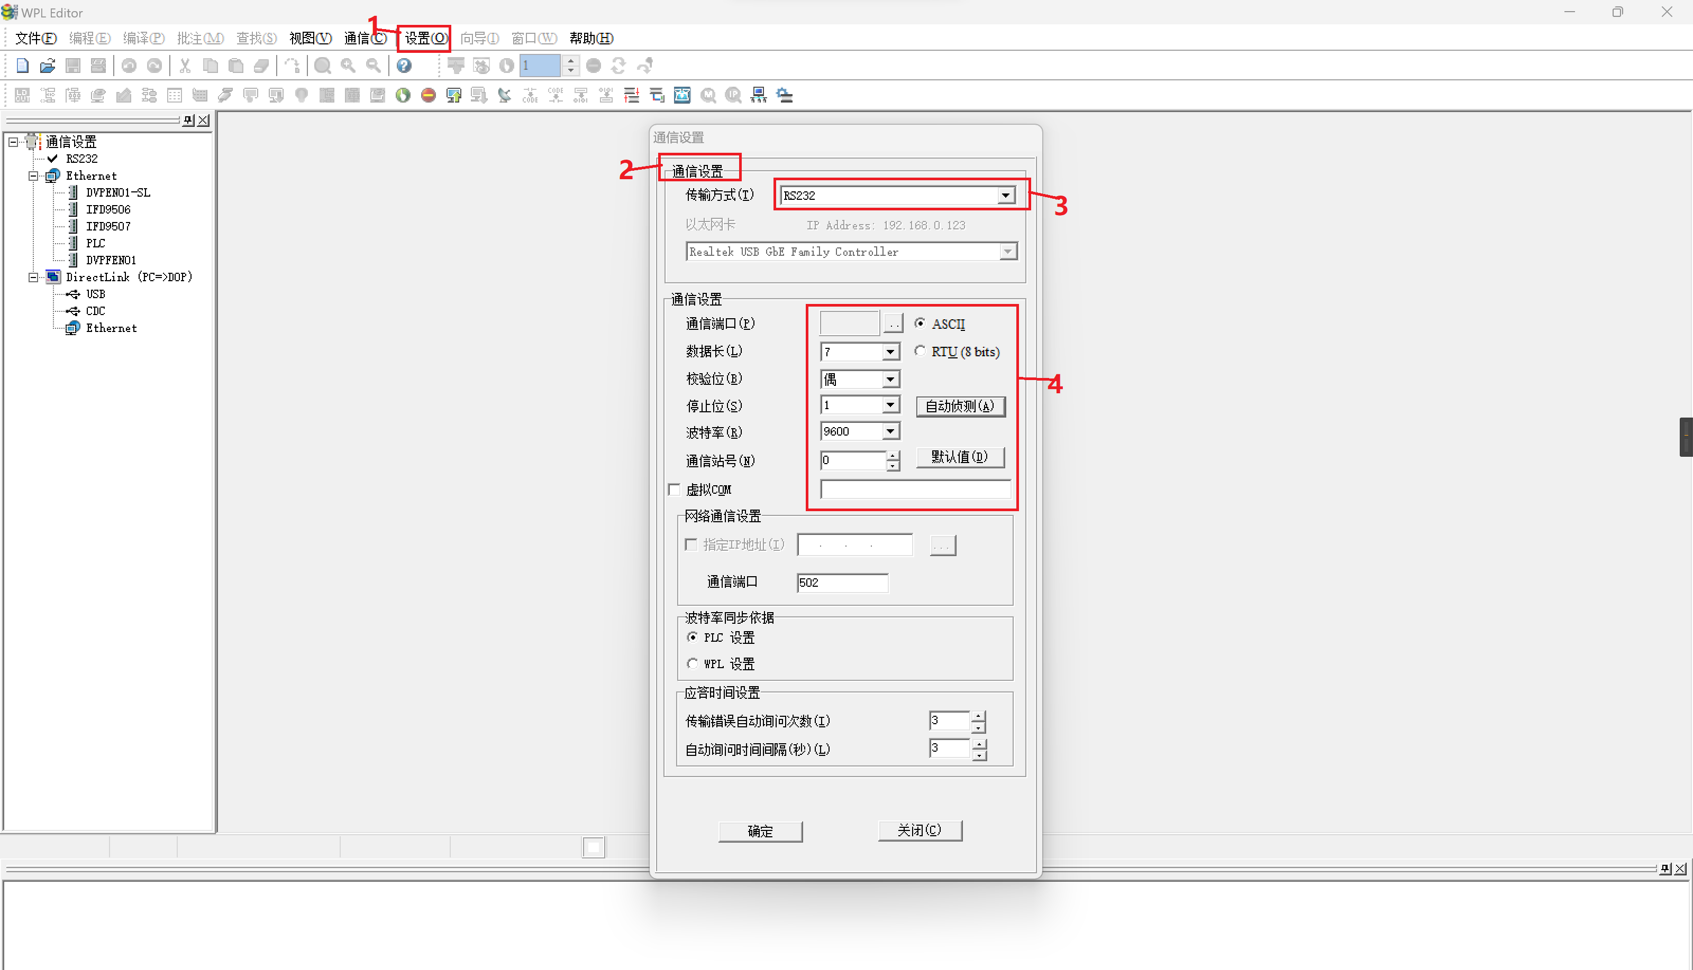Click the green PLC Run icon
The image size is (1693, 970).
pyautogui.click(x=403, y=95)
